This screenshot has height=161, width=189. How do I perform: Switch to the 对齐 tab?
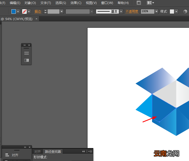(38, 151)
